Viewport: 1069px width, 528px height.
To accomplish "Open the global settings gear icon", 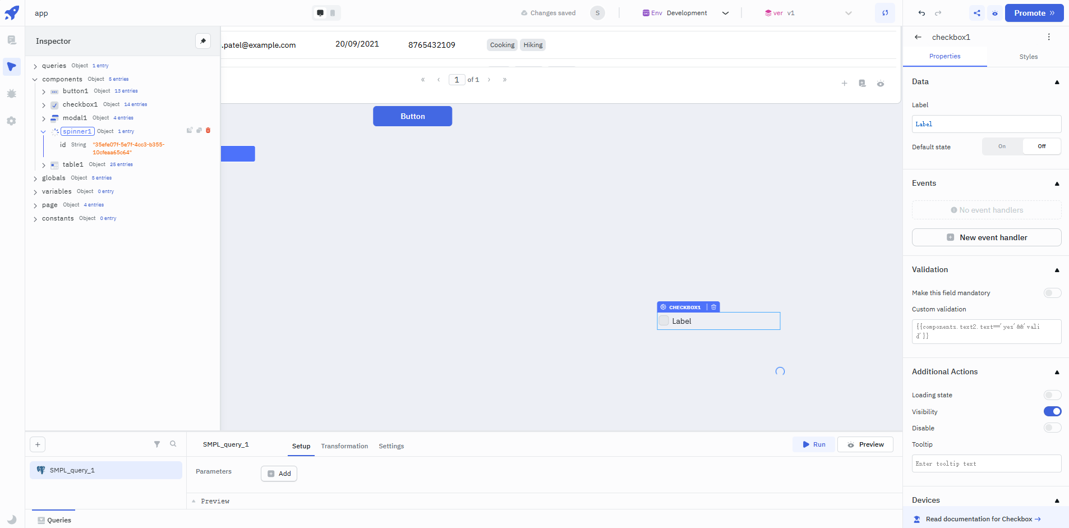I will coord(12,121).
